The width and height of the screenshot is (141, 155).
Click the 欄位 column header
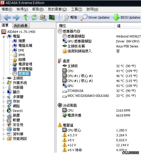coord(86,26)
